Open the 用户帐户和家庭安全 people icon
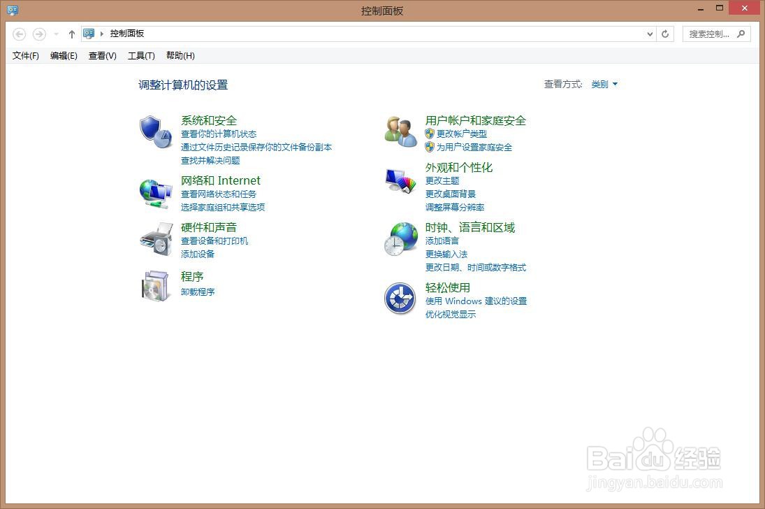The height and width of the screenshot is (509, 765). 400,132
